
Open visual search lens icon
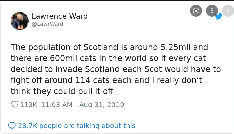pos(196,11)
